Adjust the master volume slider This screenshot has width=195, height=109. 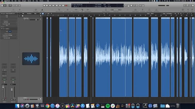coord(164,5)
